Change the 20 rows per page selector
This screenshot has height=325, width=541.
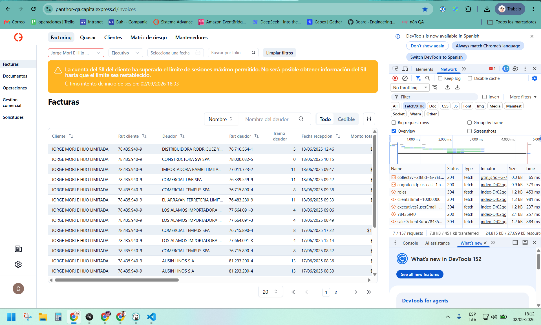coord(270,292)
